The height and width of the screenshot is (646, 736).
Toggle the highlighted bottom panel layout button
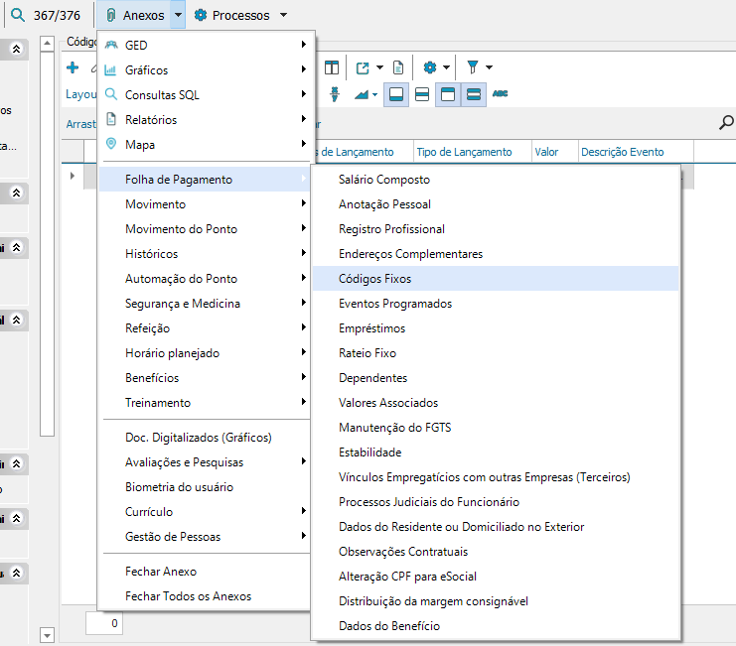pos(396,93)
